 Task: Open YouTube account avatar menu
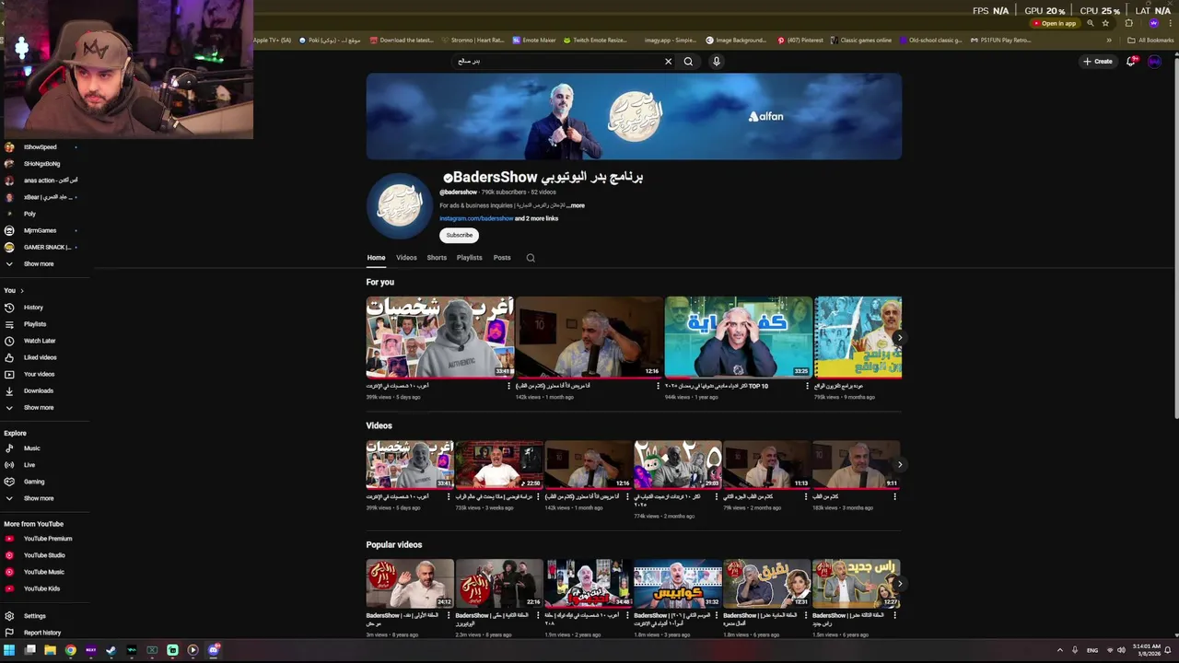[x=1154, y=62]
